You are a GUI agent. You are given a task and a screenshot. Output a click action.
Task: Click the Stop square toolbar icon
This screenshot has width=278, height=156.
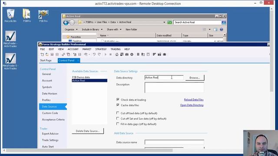110,55
